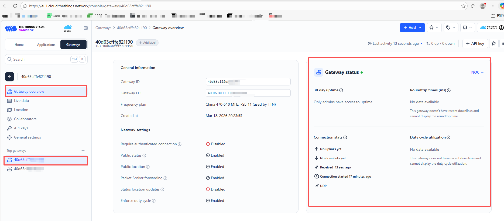This screenshot has width=504, height=221.
Task: Click the back arrow button in sidebar
Action: (10, 77)
